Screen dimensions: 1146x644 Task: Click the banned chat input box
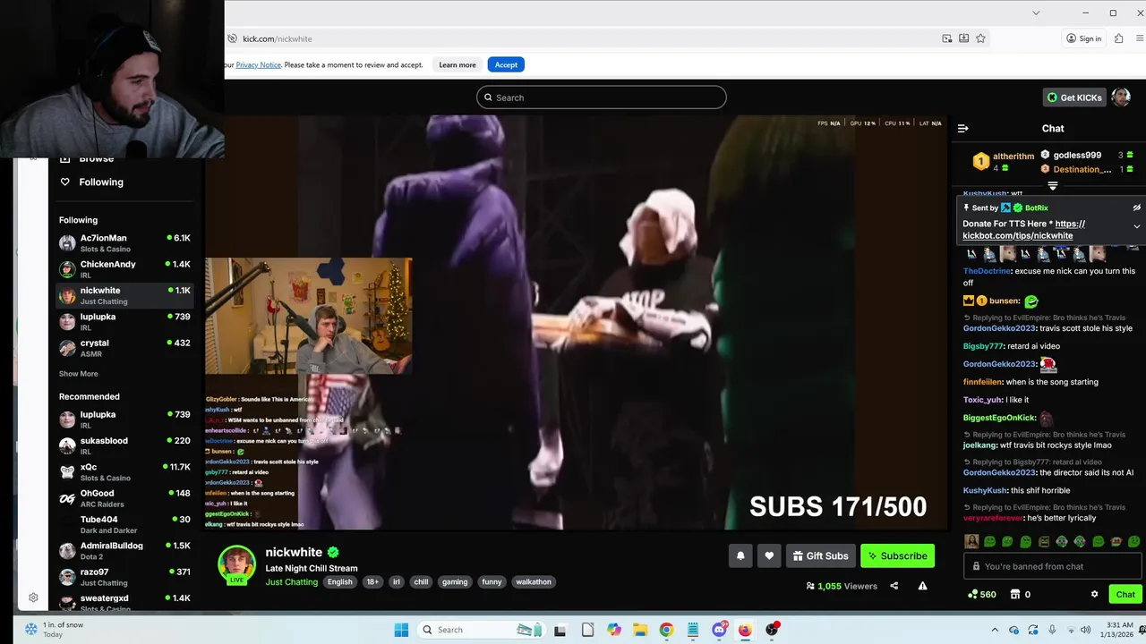[x=1052, y=566]
